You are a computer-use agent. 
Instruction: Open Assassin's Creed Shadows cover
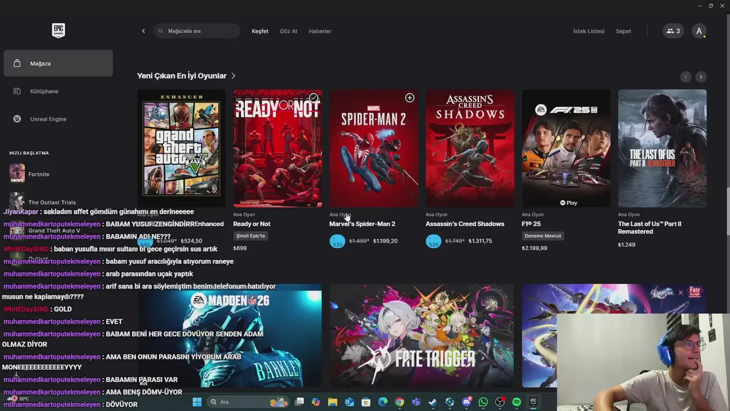click(x=470, y=148)
